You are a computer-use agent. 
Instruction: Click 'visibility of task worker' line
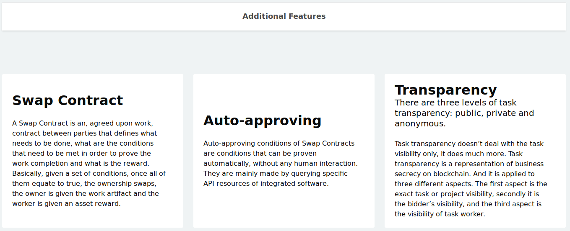[440, 214]
